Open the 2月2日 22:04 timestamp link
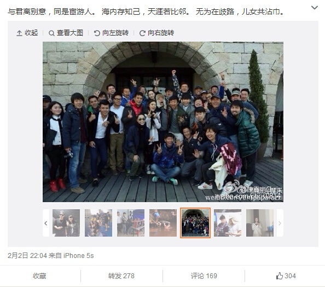 (27, 256)
